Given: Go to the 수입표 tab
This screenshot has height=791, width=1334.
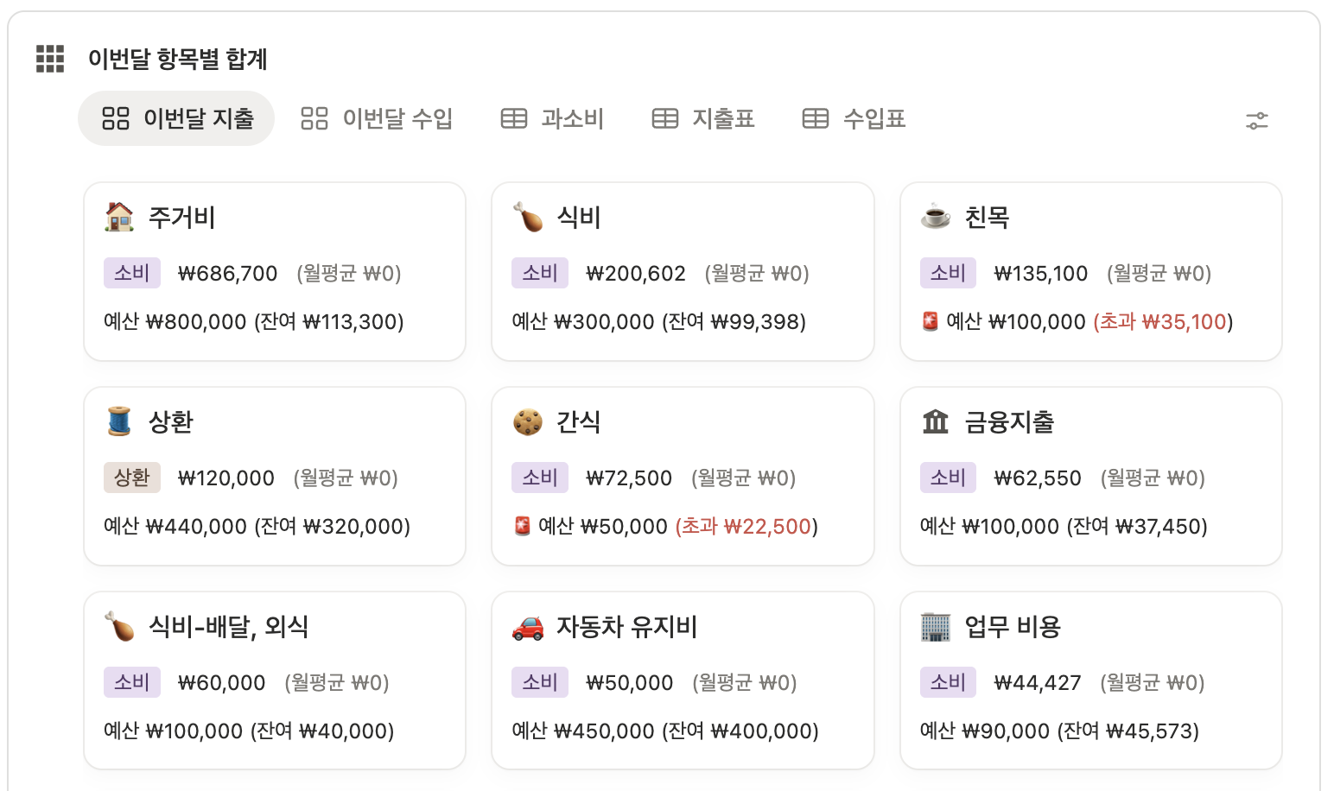Looking at the screenshot, I should click(854, 118).
